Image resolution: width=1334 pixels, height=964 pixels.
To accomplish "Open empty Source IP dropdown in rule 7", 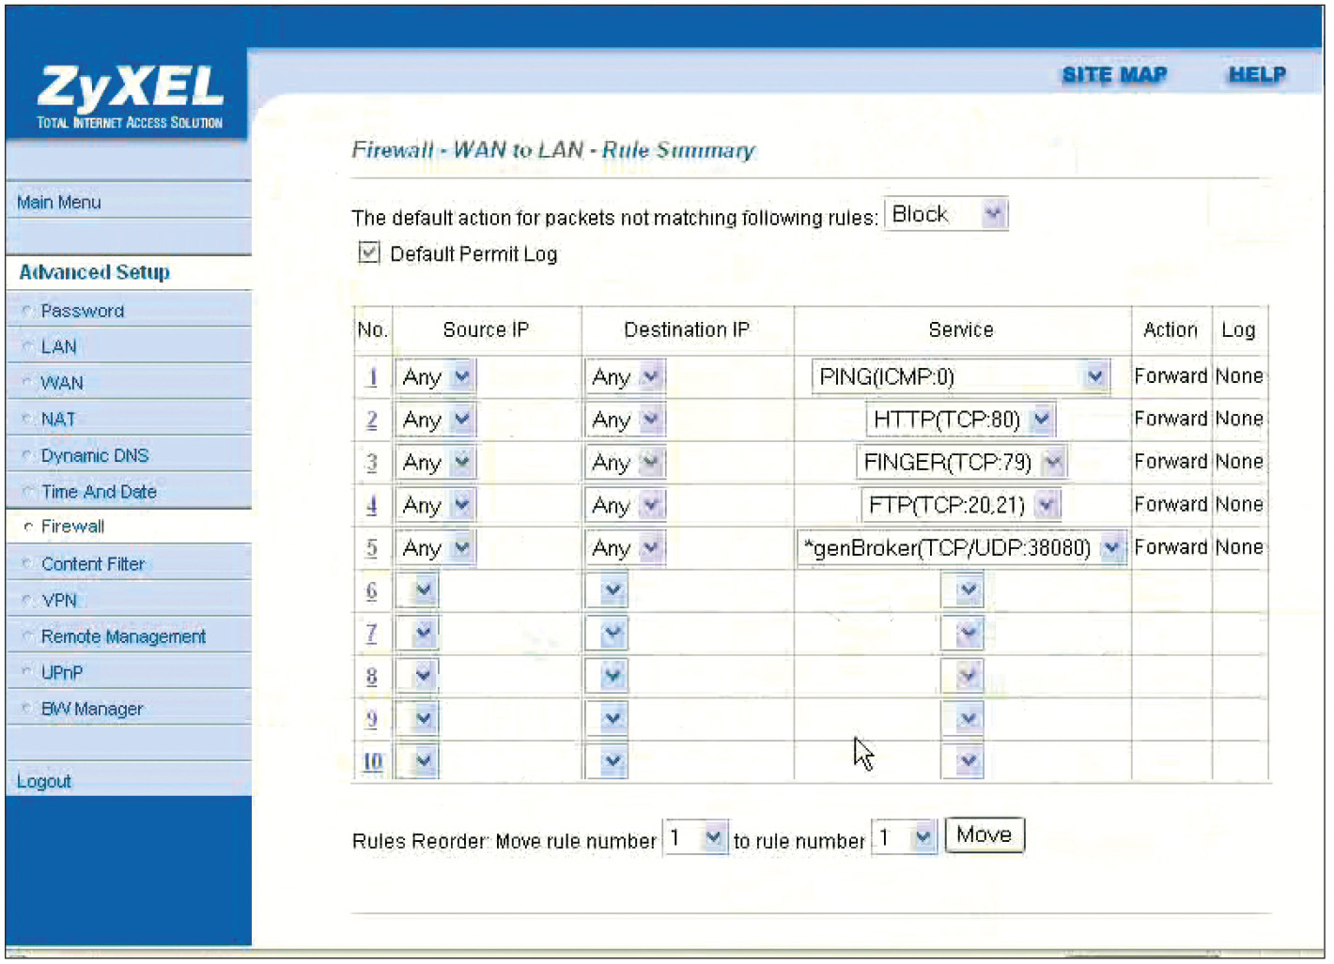I will click(417, 634).
